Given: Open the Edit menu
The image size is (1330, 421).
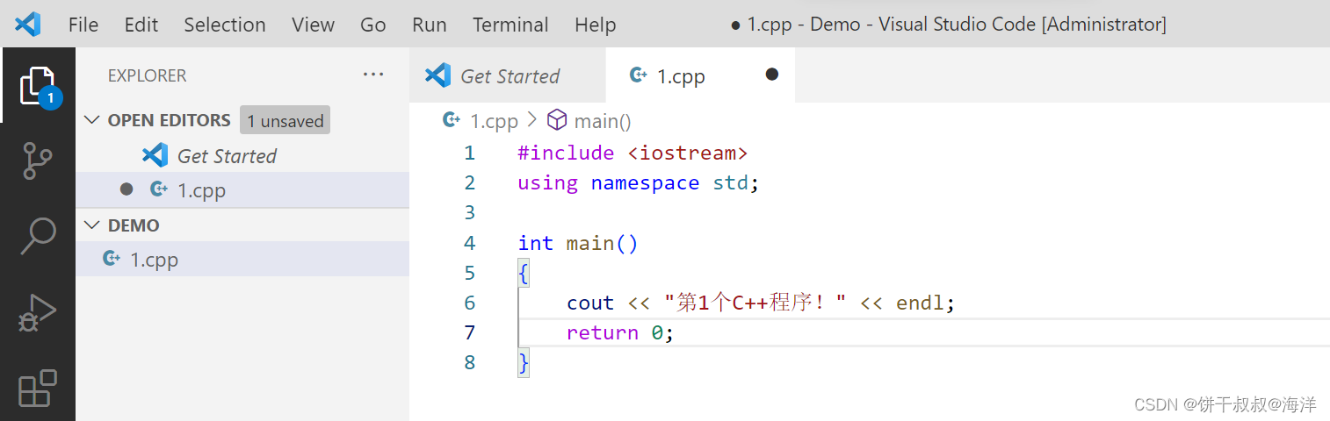Looking at the screenshot, I should point(141,25).
